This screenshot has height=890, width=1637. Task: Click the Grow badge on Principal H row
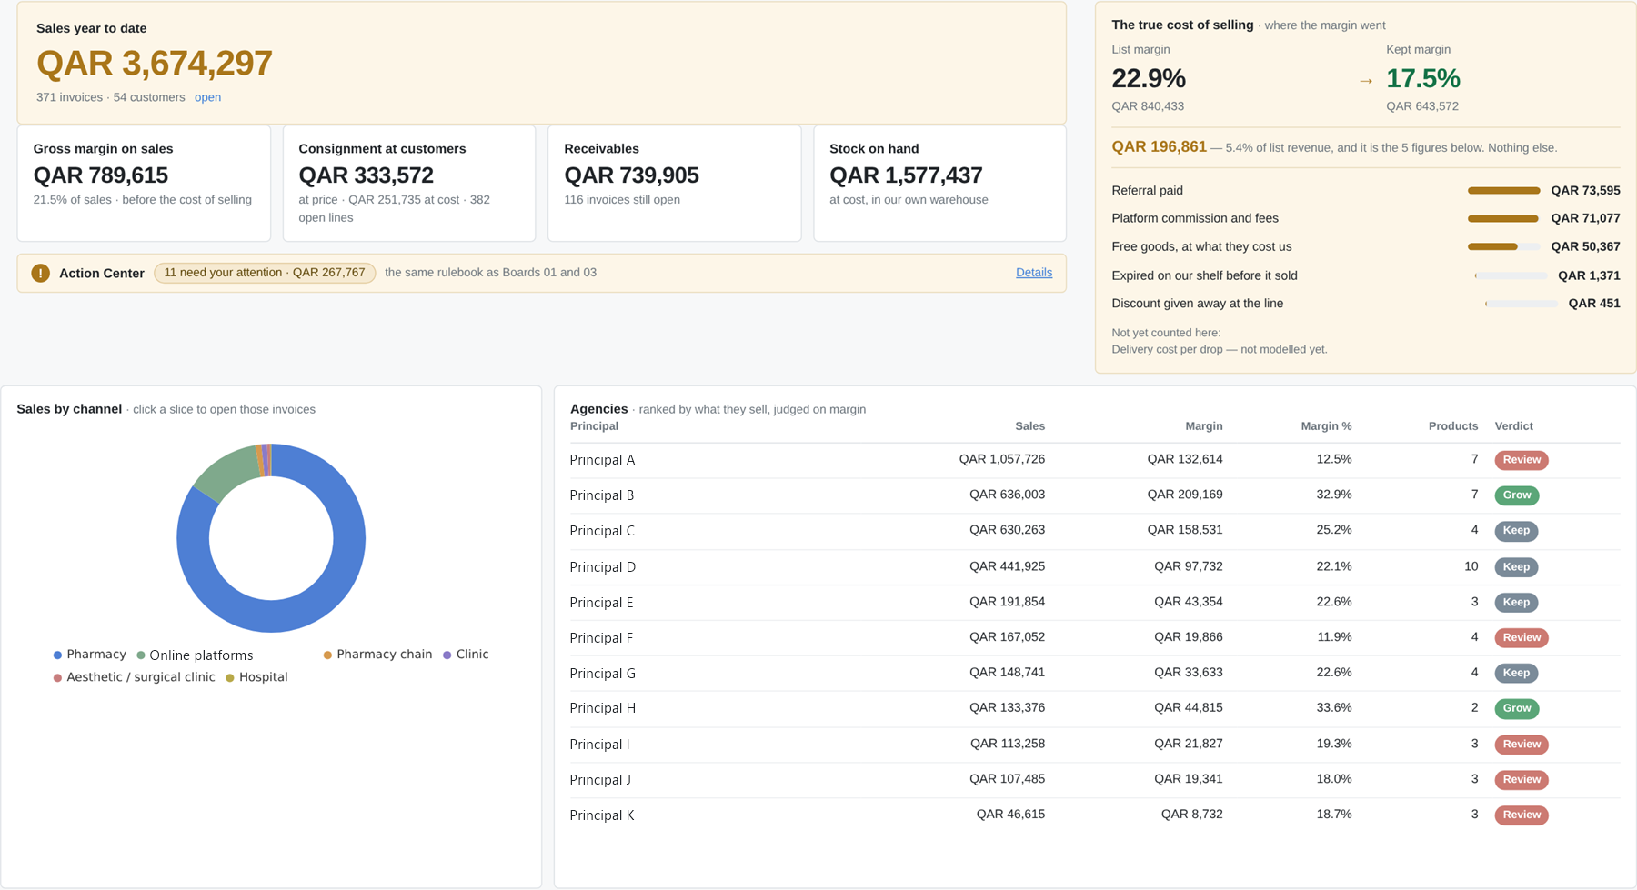pos(1517,708)
